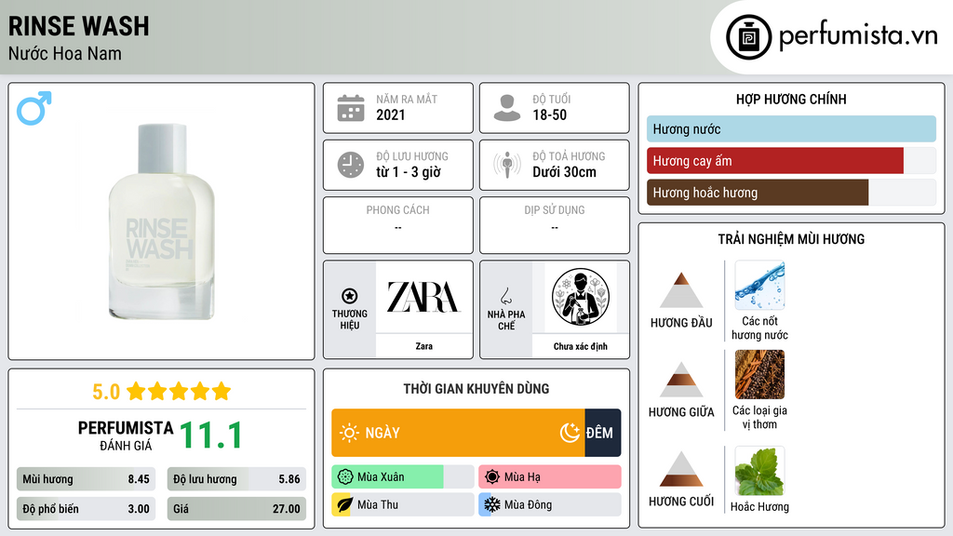The height and width of the screenshot is (536, 953).
Task: Click the flower icon for Mùa Xuân
Action: pyautogui.click(x=345, y=477)
